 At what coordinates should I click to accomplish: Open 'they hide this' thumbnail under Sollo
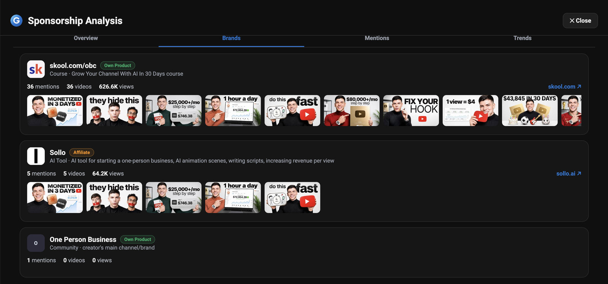114,197
